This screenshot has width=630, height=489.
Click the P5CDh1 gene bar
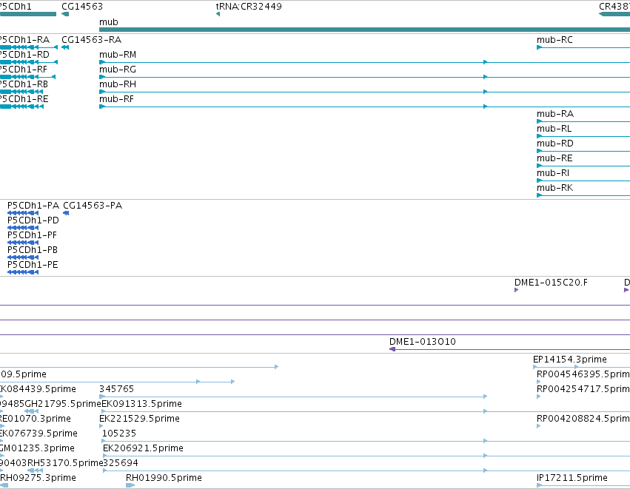(28, 14)
